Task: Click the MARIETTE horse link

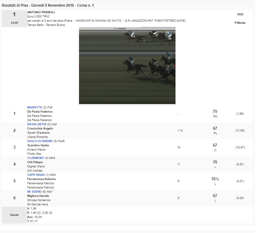Action: point(35,107)
